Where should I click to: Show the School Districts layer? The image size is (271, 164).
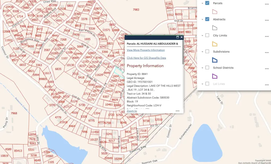coord(207,68)
